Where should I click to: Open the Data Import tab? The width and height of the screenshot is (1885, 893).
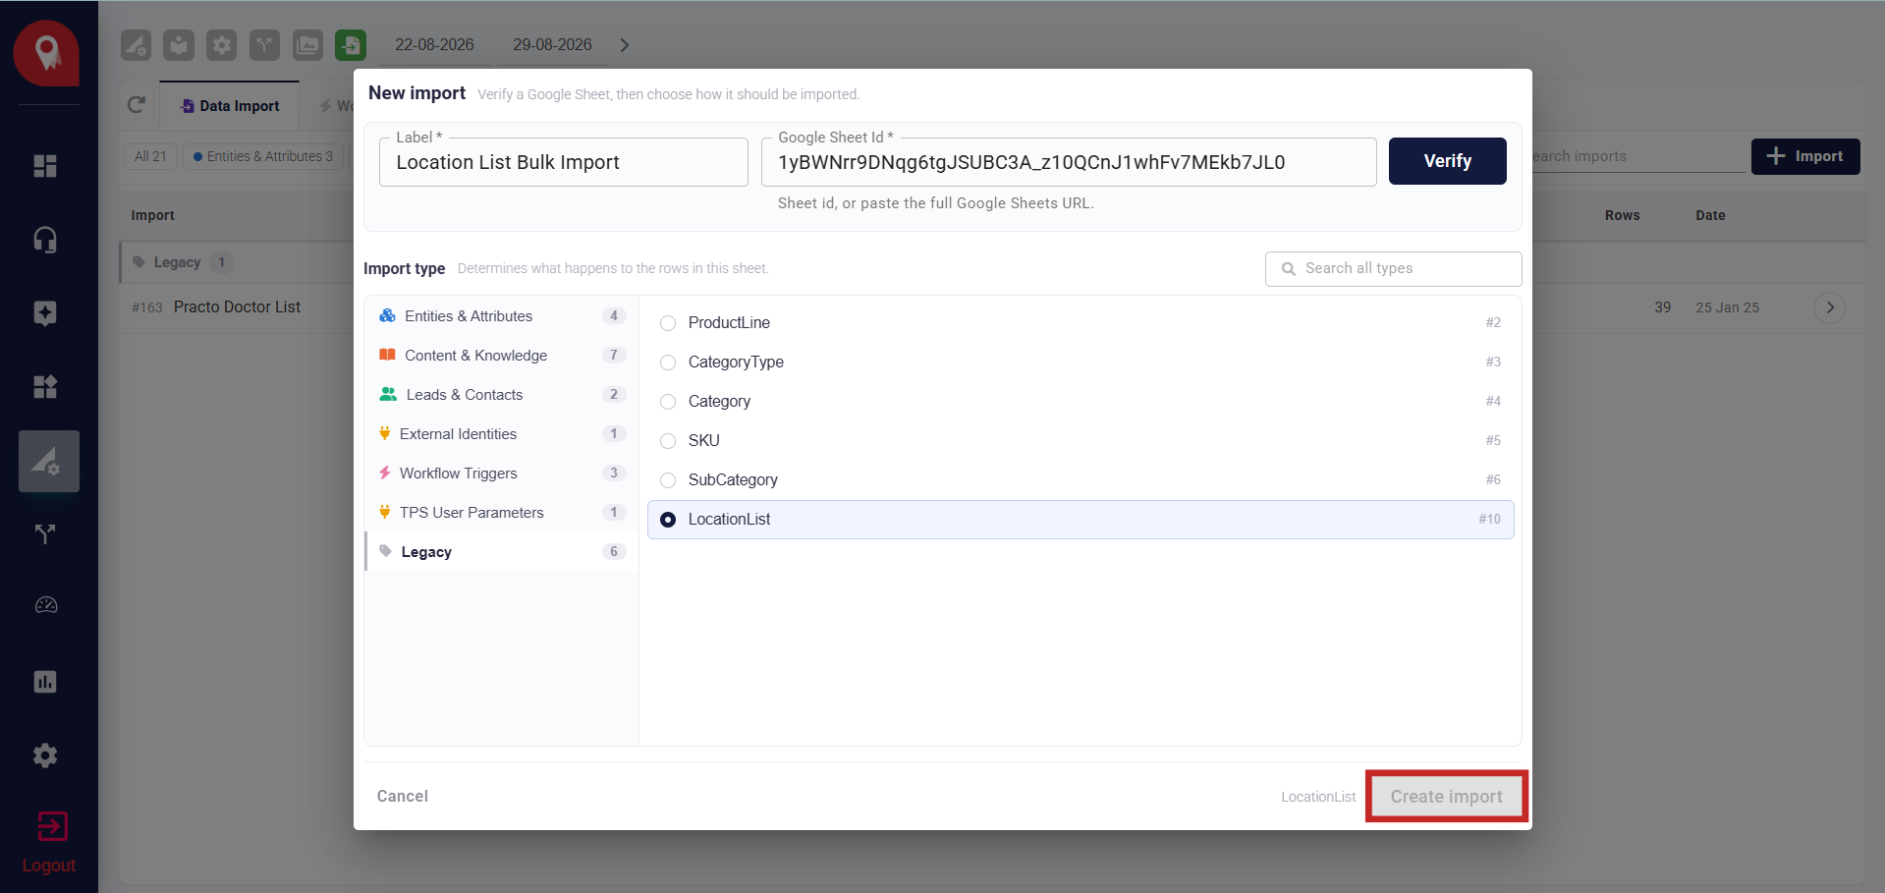pos(230,105)
